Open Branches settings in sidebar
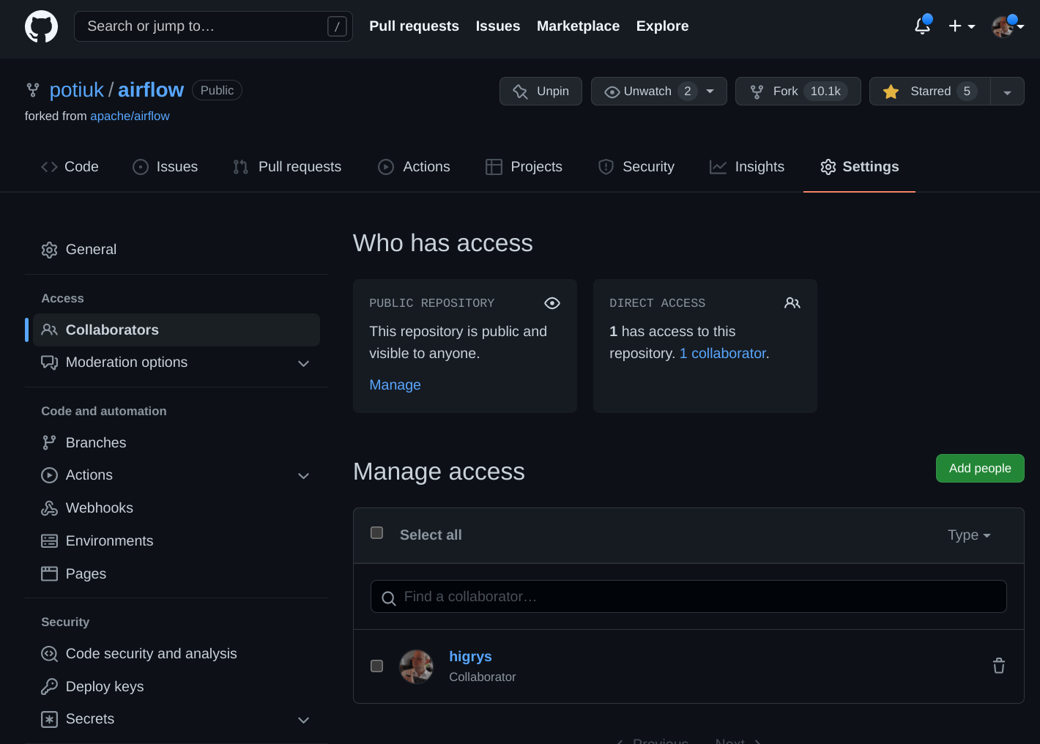 point(177,443)
